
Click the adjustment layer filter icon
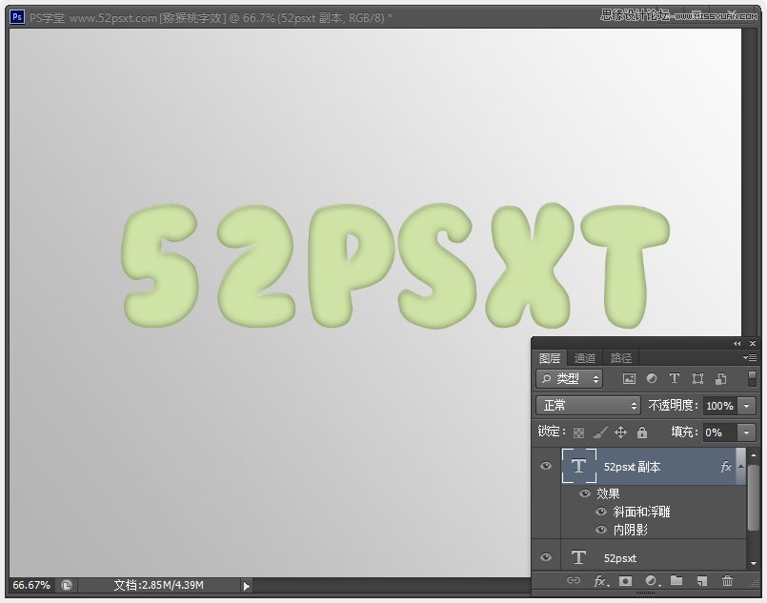point(652,379)
